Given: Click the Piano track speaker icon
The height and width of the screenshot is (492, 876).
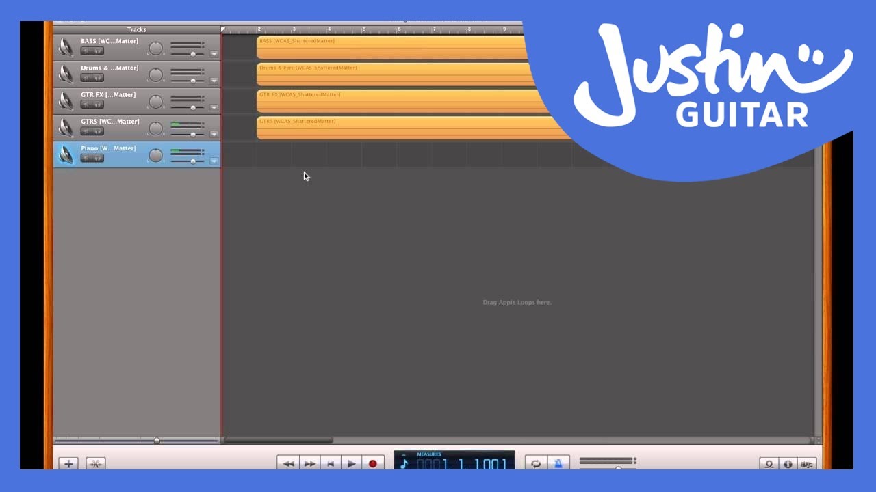Looking at the screenshot, I should (x=66, y=154).
